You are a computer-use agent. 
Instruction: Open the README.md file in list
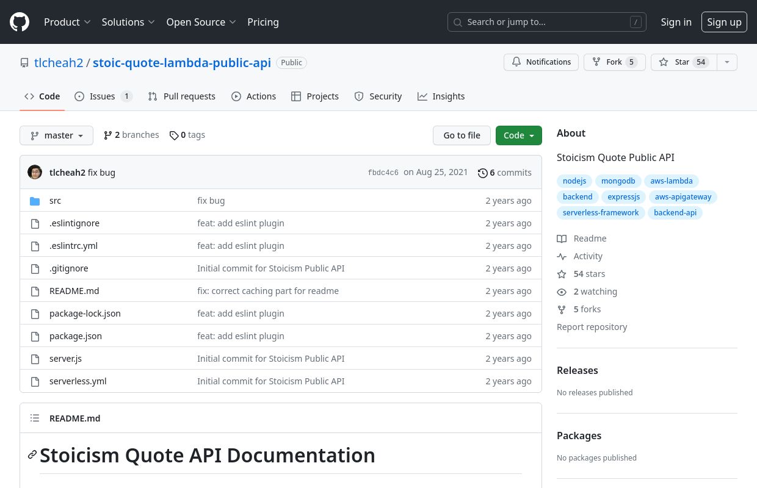click(x=74, y=291)
